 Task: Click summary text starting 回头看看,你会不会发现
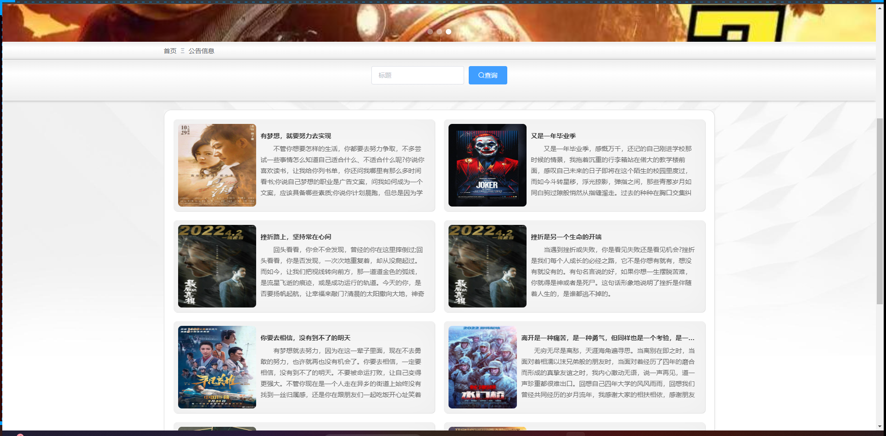coord(342,272)
